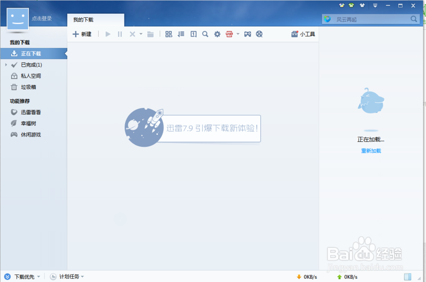Open 下载优先 dropdown
This screenshot has width=426, height=282.
click(27, 276)
